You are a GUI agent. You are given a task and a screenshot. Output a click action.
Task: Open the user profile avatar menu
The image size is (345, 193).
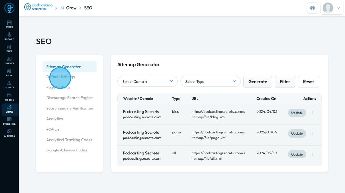331,8
